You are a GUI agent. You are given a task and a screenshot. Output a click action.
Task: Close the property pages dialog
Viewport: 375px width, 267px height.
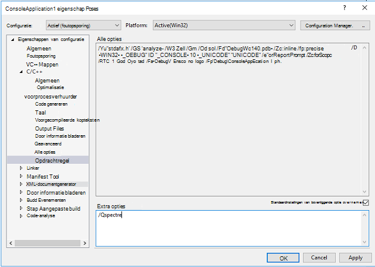point(364,8)
